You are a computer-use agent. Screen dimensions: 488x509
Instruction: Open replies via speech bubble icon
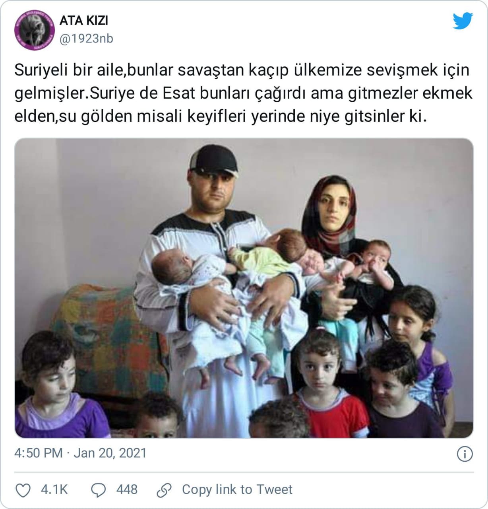(x=98, y=490)
